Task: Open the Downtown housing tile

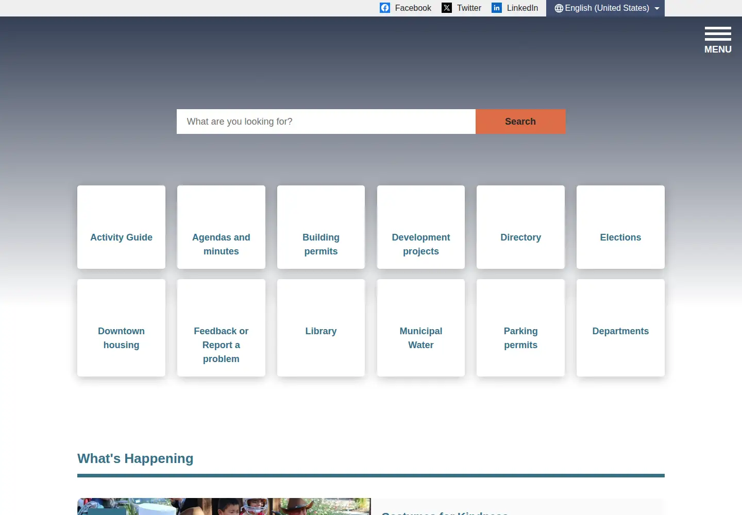Action: 121,328
